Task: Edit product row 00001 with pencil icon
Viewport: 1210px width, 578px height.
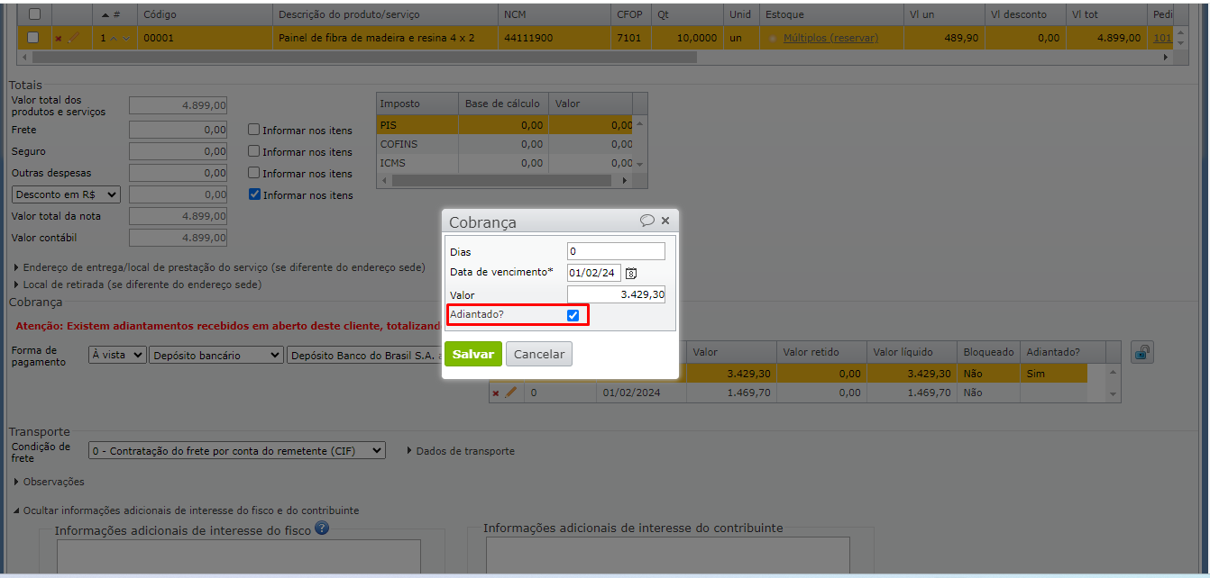Action: (x=74, y=38)
